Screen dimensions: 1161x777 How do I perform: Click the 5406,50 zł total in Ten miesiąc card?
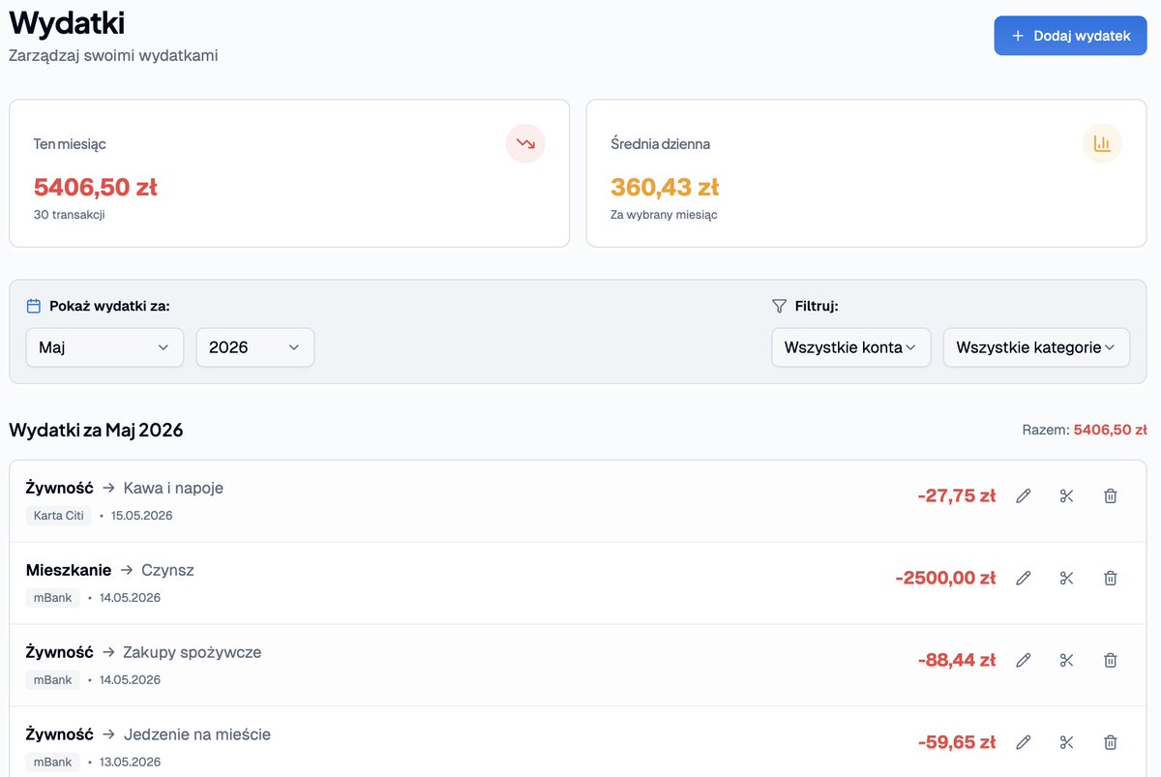tap(96, 187)
